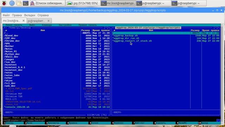Click the 7 НвКтлог function key
Viewport: 225px width, 127px height.
click(143, 123)
